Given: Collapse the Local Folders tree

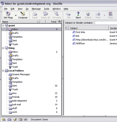Looking at the screenshot, I should (3, 71).
